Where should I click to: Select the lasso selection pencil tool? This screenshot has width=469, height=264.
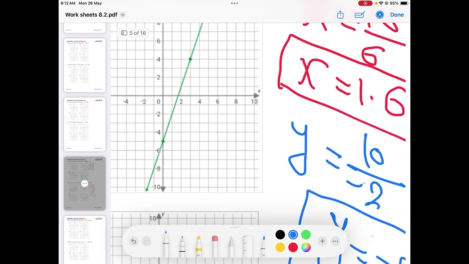click(x=231, y=246)
